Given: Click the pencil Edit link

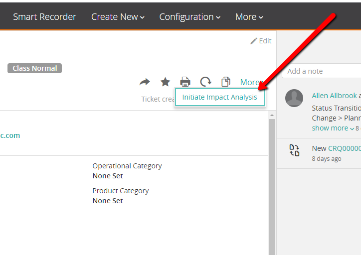Looking at the screenshot, I should (x=261, y=41).
